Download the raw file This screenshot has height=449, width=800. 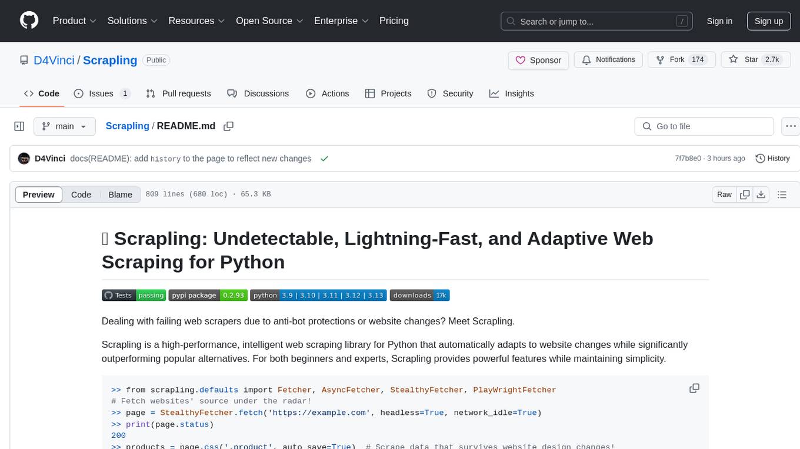click(x=761, y=195)
